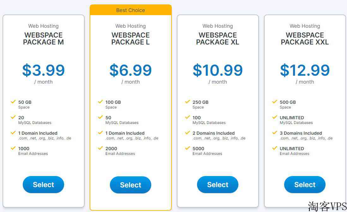The image size is (347, 212).
Task: Click the UNLIMITED MySQL Databases feature
Action: (296, 120)
